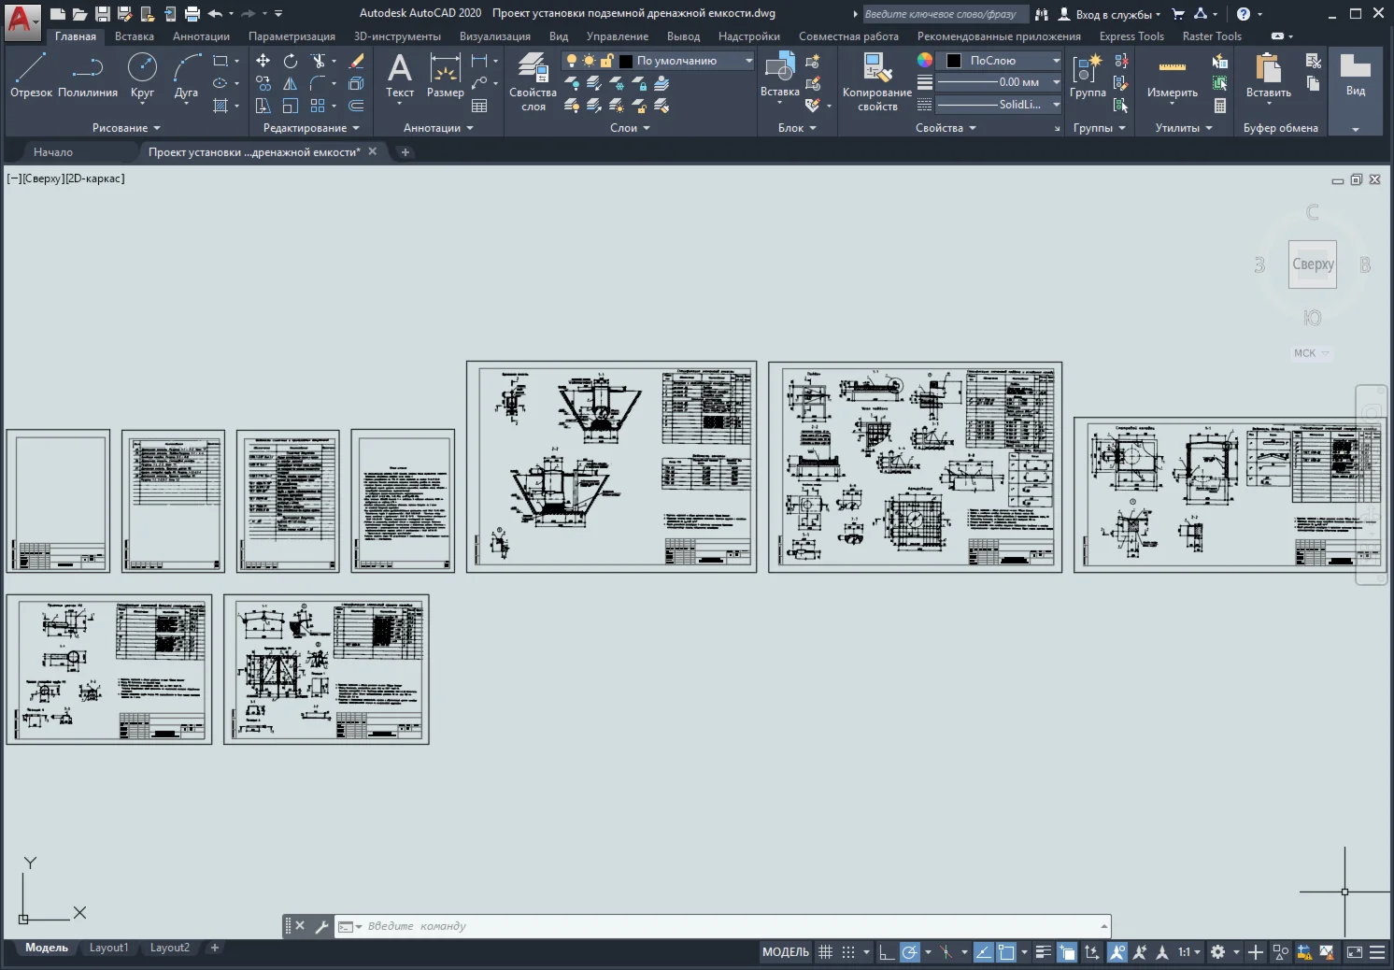This screenshot has width=1394, height=970.
Task: Click the Mirror tool icon
Action: 291,83
